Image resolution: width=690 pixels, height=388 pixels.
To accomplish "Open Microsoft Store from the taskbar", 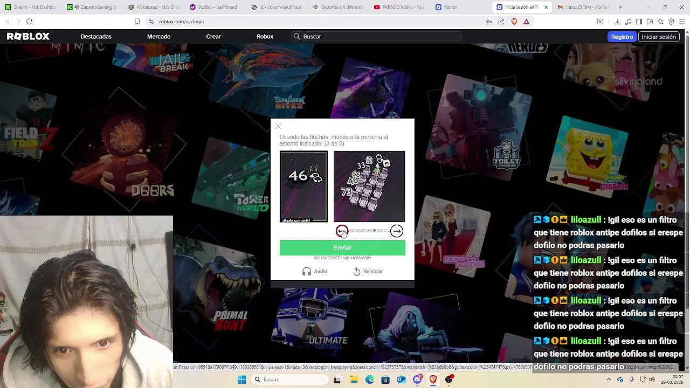I will (x=385, y=379).
